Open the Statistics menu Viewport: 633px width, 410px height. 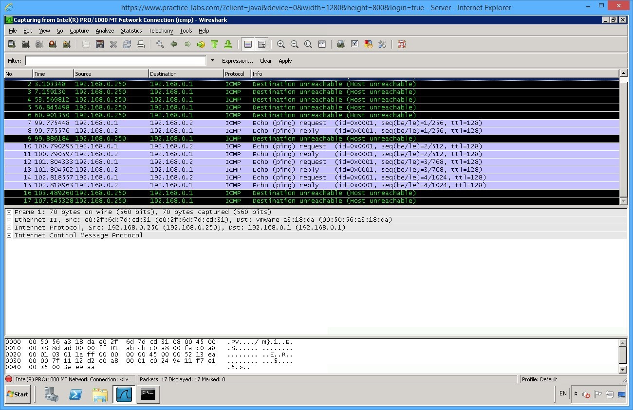click(131, 31)
